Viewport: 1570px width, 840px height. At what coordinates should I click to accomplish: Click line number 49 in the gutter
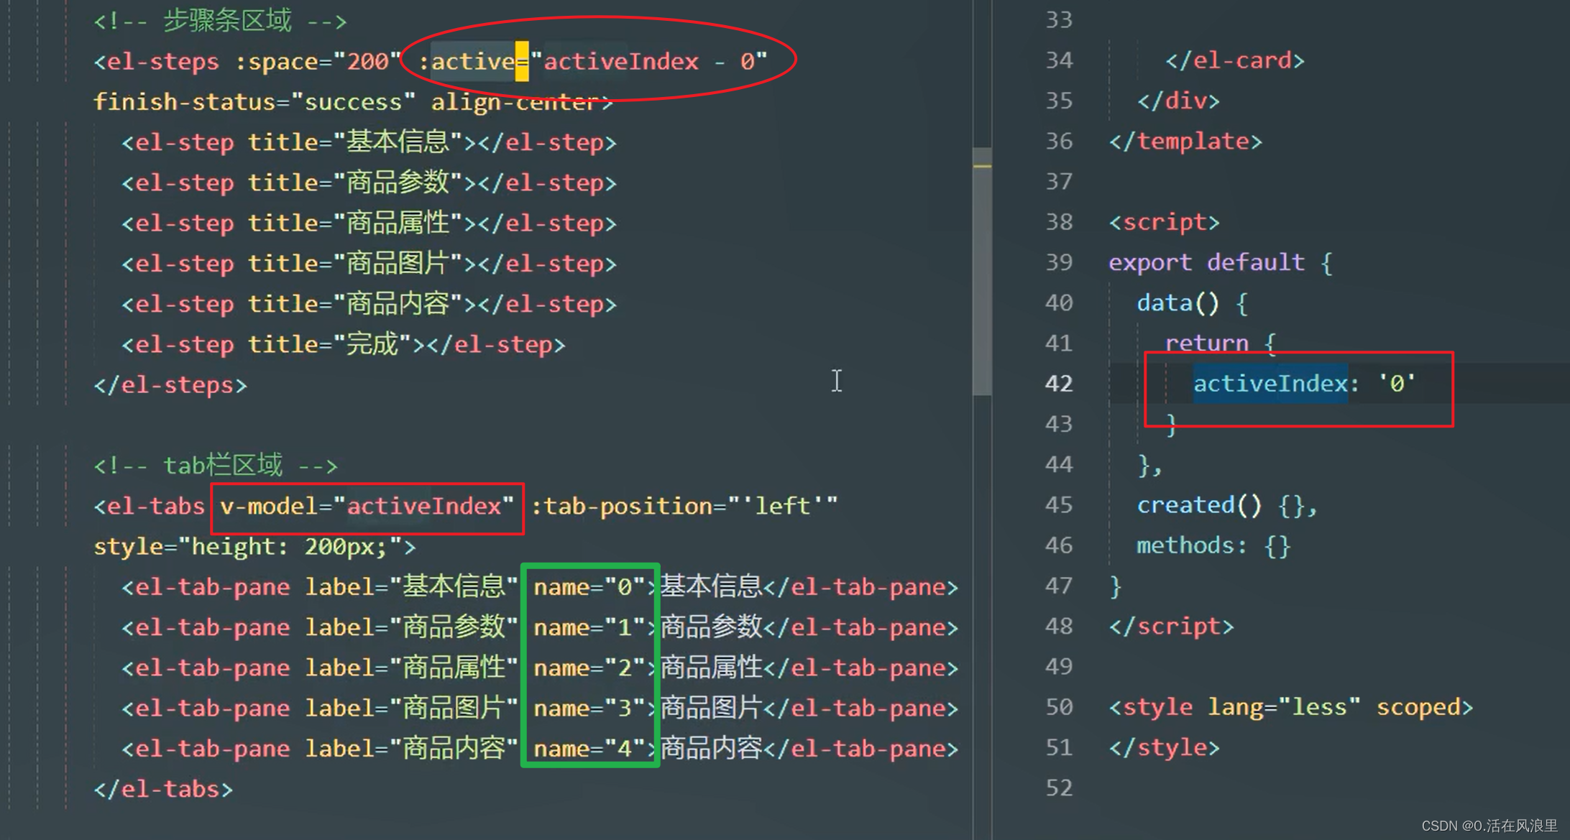point(1058,666)
